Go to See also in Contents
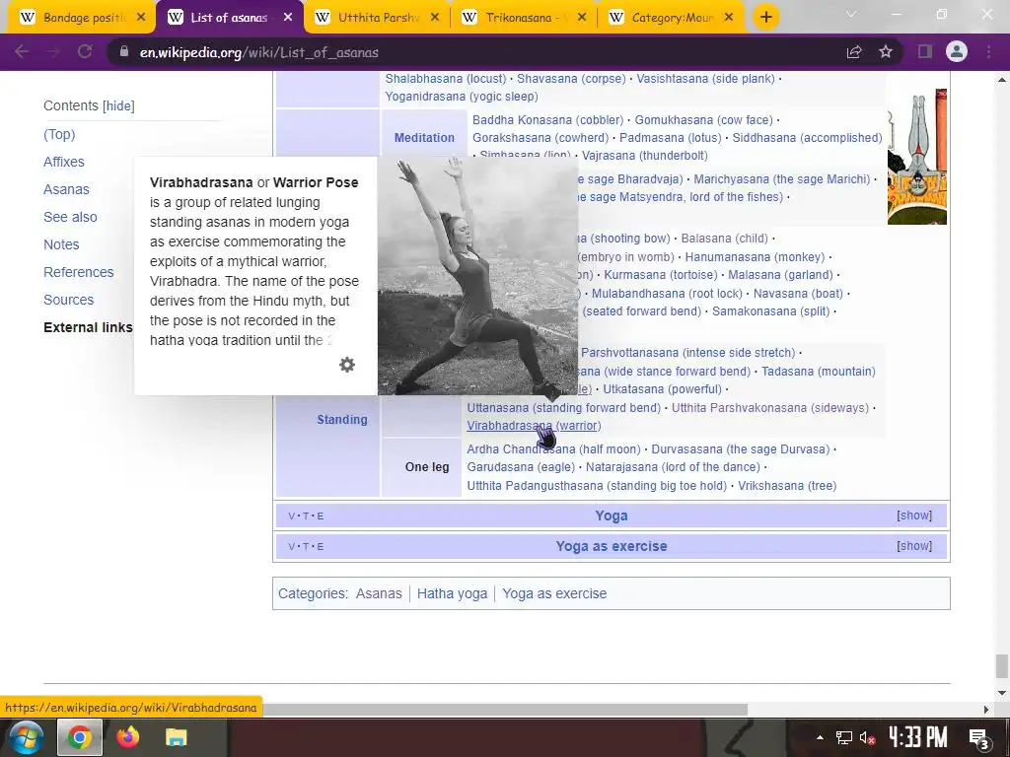 point(70,217)
